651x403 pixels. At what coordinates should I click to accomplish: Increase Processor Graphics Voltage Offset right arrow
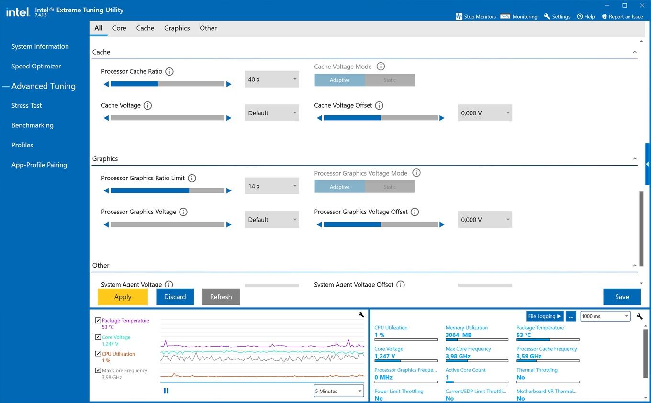click(442, 224)
